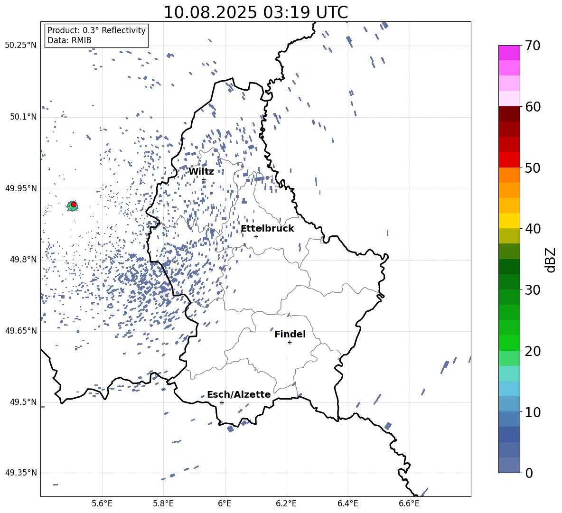This screenshot has height=513, width=562.
Task: Select the Esch/Alzette city label
Action: (239, 395)
